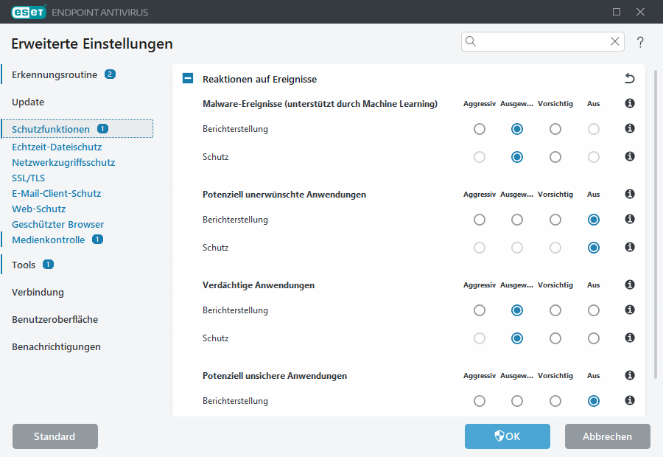Viewport: 663px width, 457px height.
Task: View info for Verdächtige Anwendungen Schutz row
Action: click(629, 338)
